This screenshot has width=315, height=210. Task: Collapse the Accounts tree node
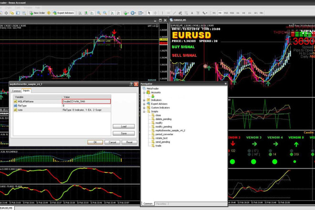pyautogui.click(x=144, y=93)
